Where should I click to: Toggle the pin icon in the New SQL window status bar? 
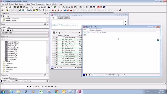click(124, 75)
